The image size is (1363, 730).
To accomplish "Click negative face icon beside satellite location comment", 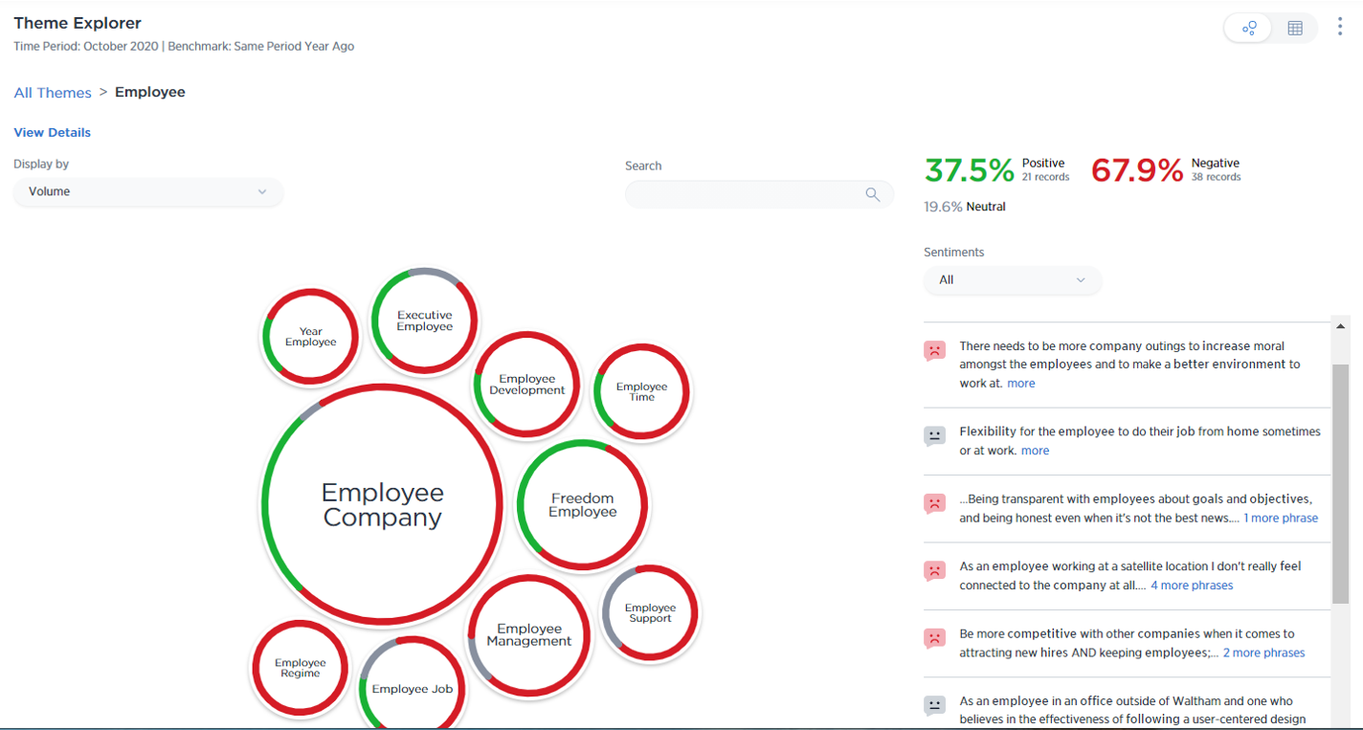I will tap(934, 571).
